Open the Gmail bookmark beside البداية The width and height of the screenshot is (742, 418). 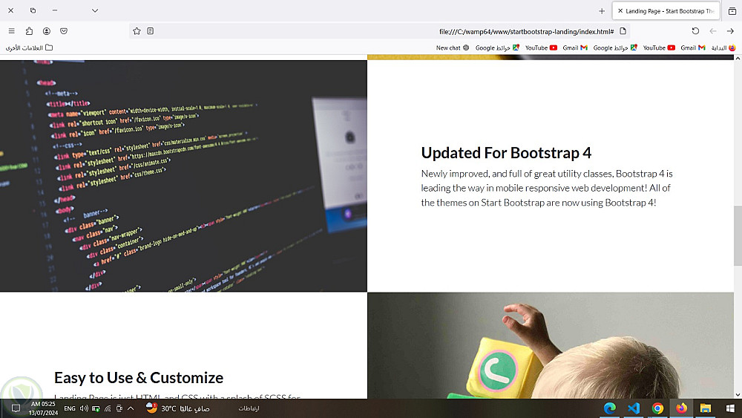click(693, 48)
